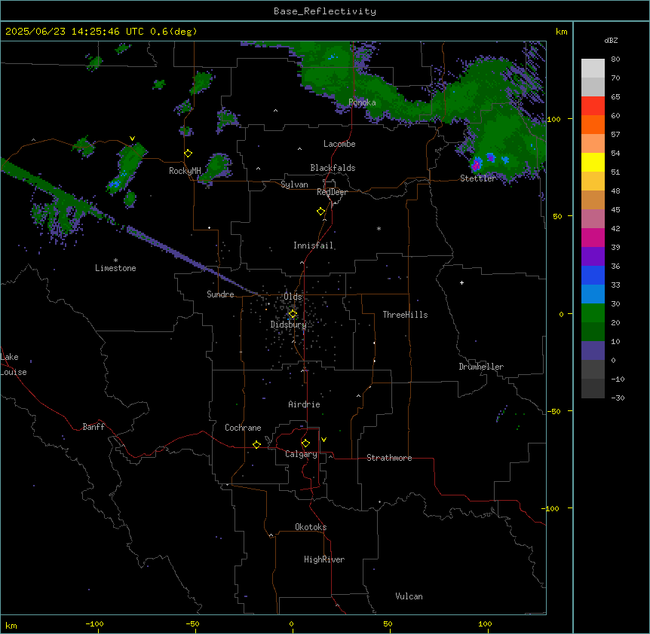Click the Okotoks label
This screenshot has height=634, width=650.
click(x=311, y=527)
